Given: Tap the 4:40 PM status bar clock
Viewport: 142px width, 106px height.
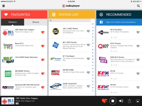Looking at the screenshot, I should pos(71,2).
